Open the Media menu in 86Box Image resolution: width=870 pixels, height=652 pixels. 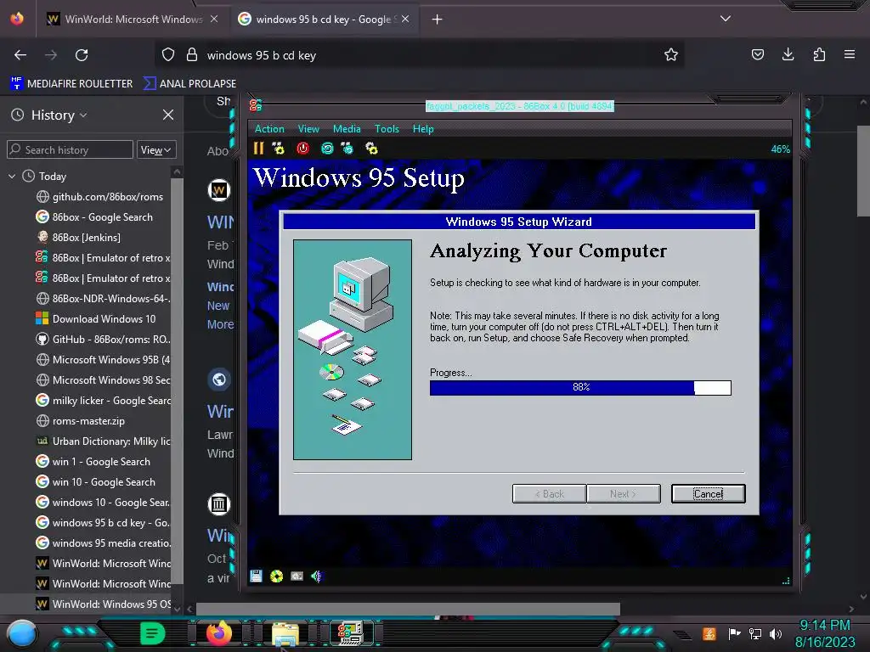[347, 129]
